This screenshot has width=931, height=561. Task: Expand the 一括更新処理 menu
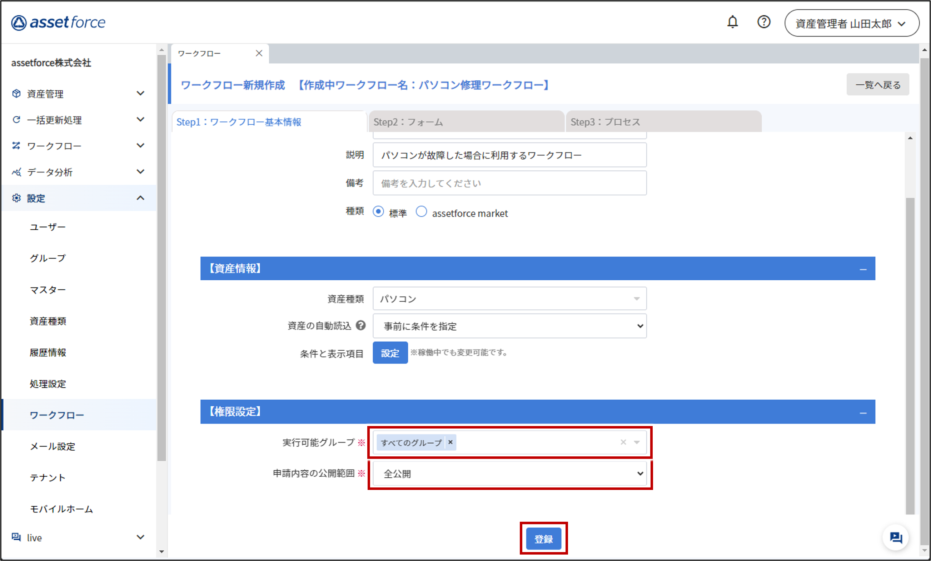tap(140, 119)
